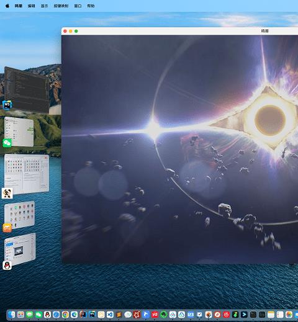Open Notes from the Dock
Image resolution: width=298 pixels, height=322 pixels.
coord(271,315)
